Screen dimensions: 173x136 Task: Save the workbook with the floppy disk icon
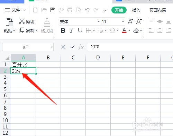click(53, 10)
